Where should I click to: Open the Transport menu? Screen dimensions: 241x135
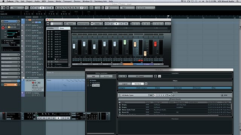click(x=67, y=1)
